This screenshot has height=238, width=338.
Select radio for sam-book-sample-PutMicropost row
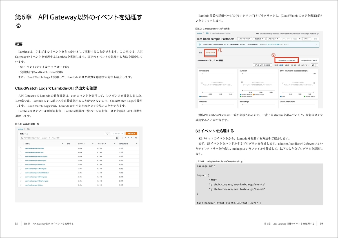(21, 160)
